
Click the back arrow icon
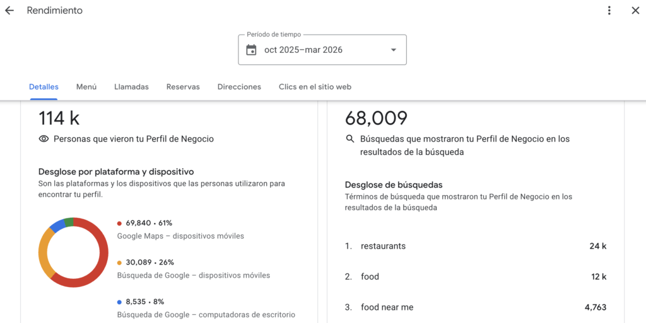pyautogui.click(x=9, y=11)
